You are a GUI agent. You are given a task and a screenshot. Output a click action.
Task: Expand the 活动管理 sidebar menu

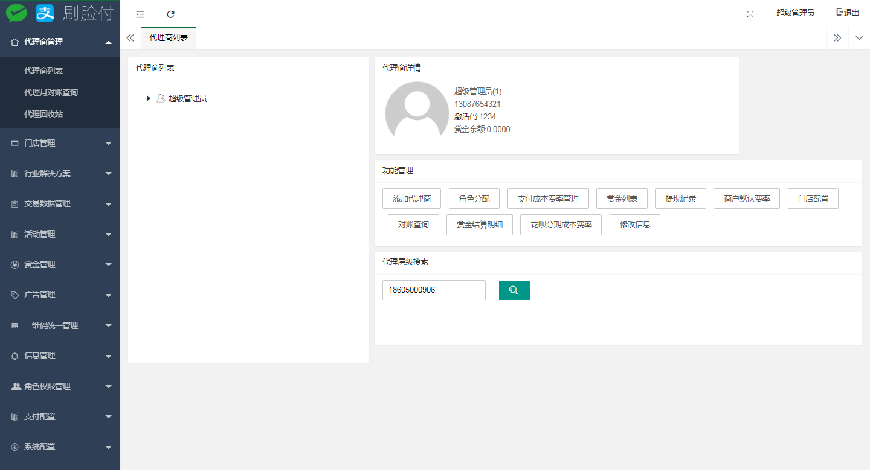click(x=60, y=234)
